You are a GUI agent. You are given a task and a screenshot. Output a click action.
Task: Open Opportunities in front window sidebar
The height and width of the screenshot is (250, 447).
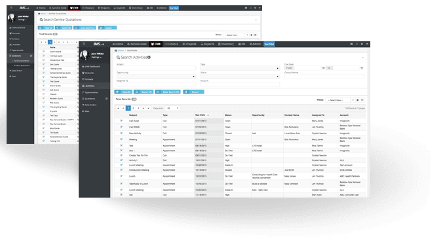tap(90, 92)
